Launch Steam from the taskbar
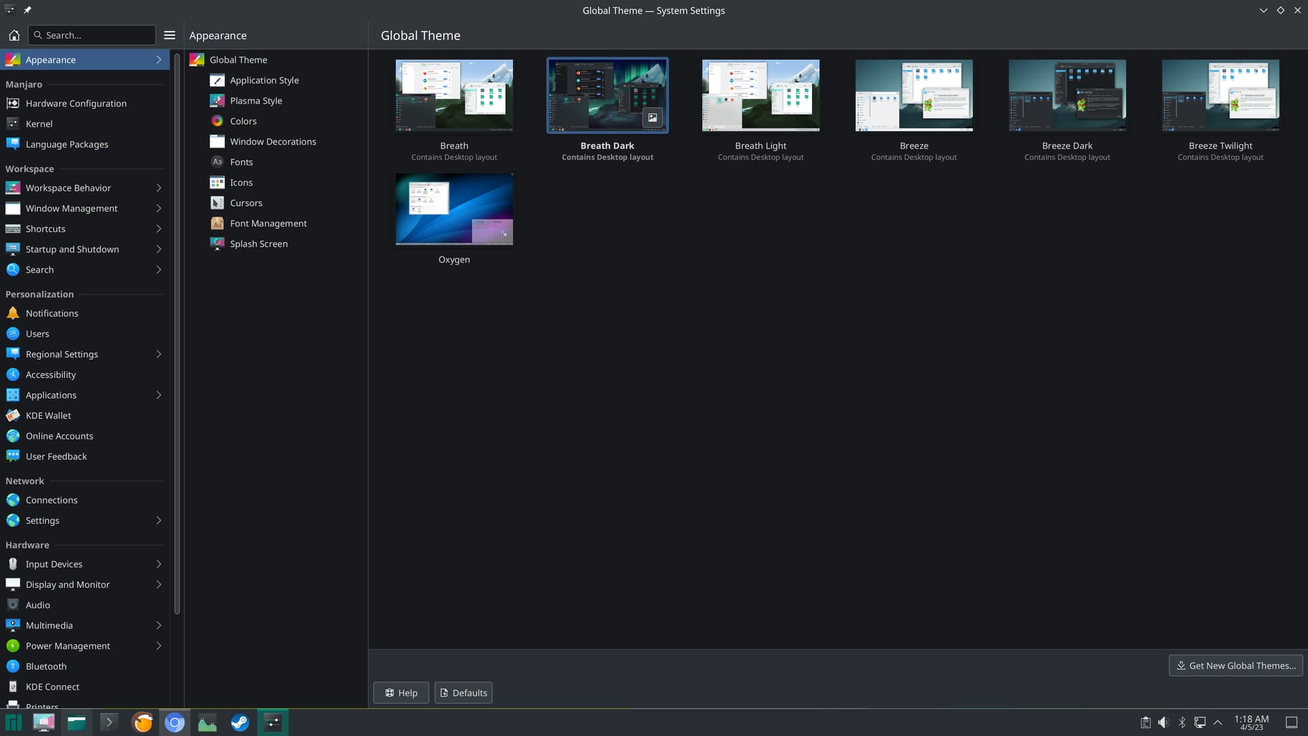1308x736 pixels. [240, 723]
